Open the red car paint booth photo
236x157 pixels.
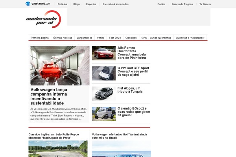click(60, 66)
